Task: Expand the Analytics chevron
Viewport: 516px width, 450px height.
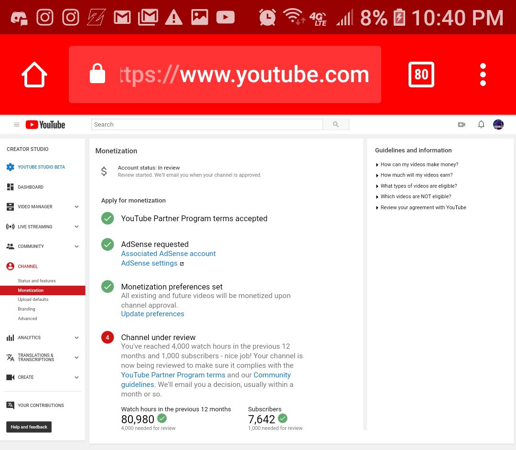Action: pyautogui.click(x=76, y=337)
